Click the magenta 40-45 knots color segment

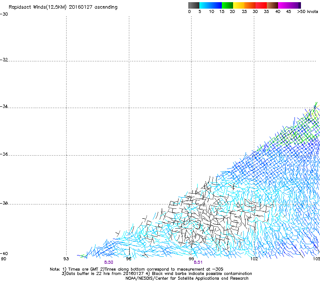click(x=284, y=5)
